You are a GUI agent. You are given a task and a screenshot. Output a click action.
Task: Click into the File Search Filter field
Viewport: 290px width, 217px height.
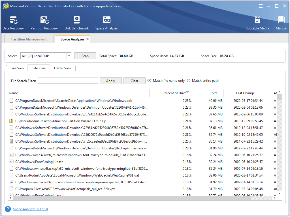[68, 81]
